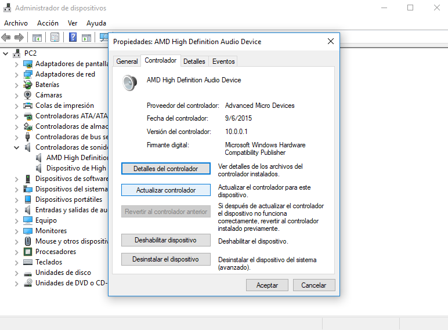Expand the Equipo node
Screen dimensions: 448x330
pyautogui.click(x=17, y=221)
